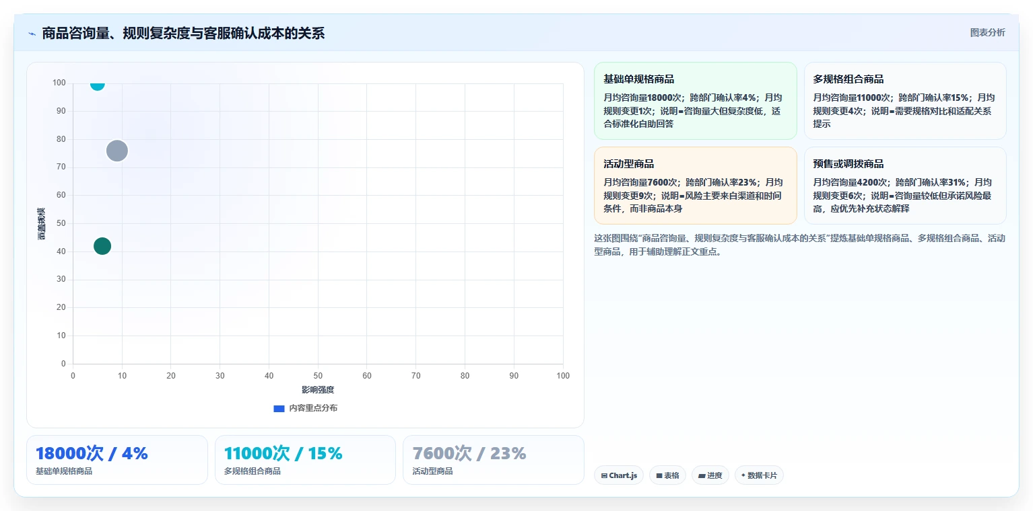The height and width of the screenshot is (511, 1033).
Task: Click the 月均咨询量7600次 description text
Action: (693, 196)
